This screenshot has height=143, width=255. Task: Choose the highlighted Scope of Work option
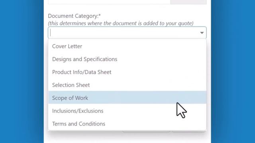[x=127, y=97]
